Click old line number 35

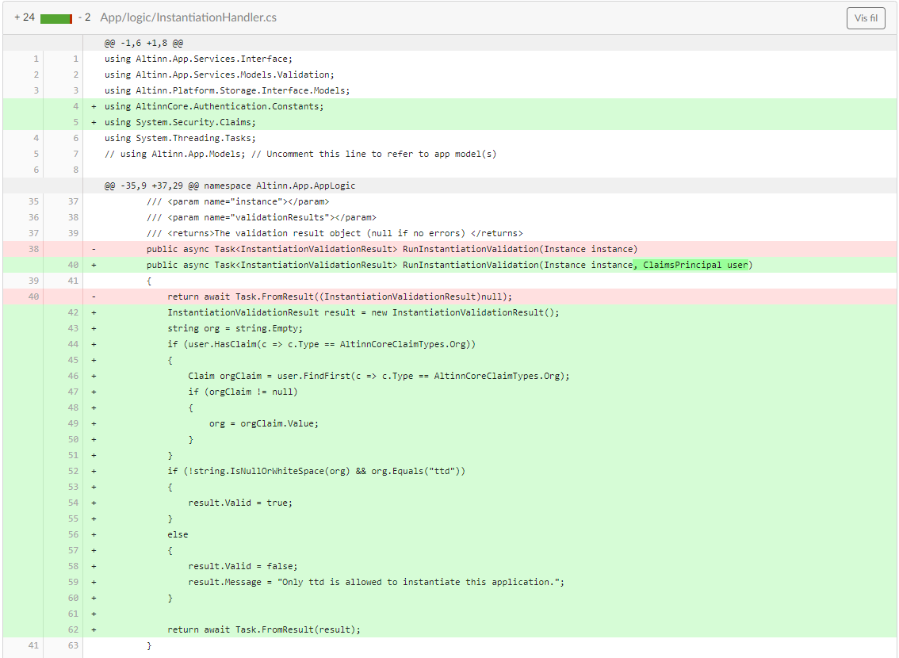point(34,201)
